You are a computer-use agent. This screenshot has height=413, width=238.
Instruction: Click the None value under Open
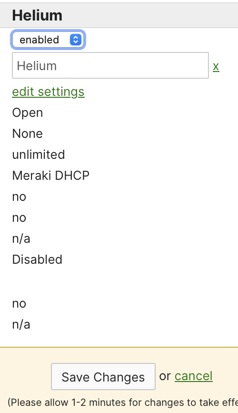27,134
